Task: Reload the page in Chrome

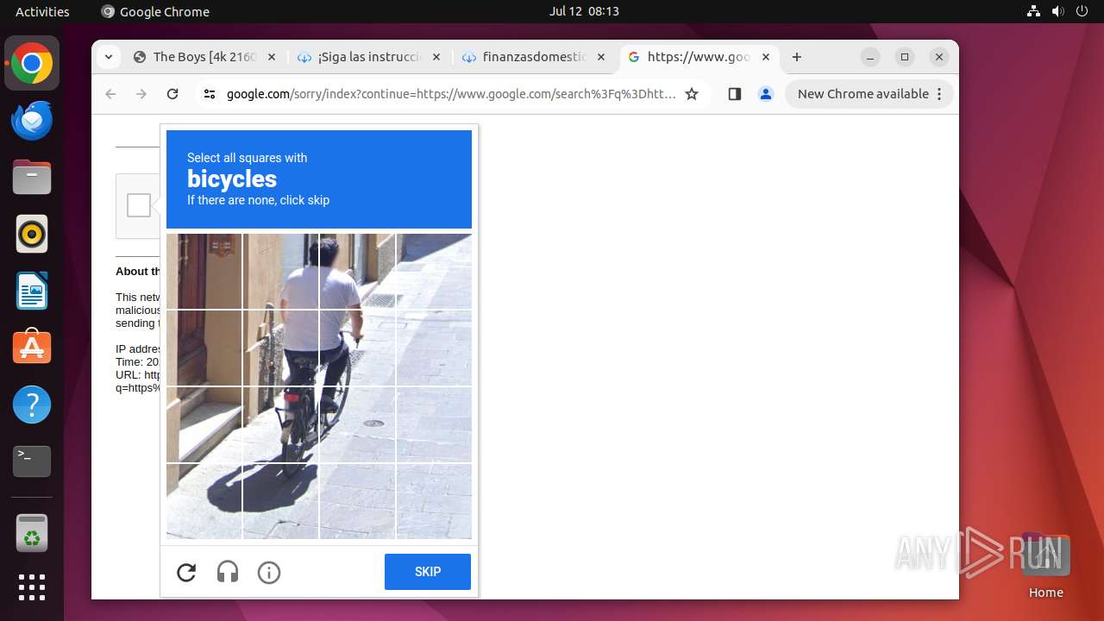Action: click(172, 94)
